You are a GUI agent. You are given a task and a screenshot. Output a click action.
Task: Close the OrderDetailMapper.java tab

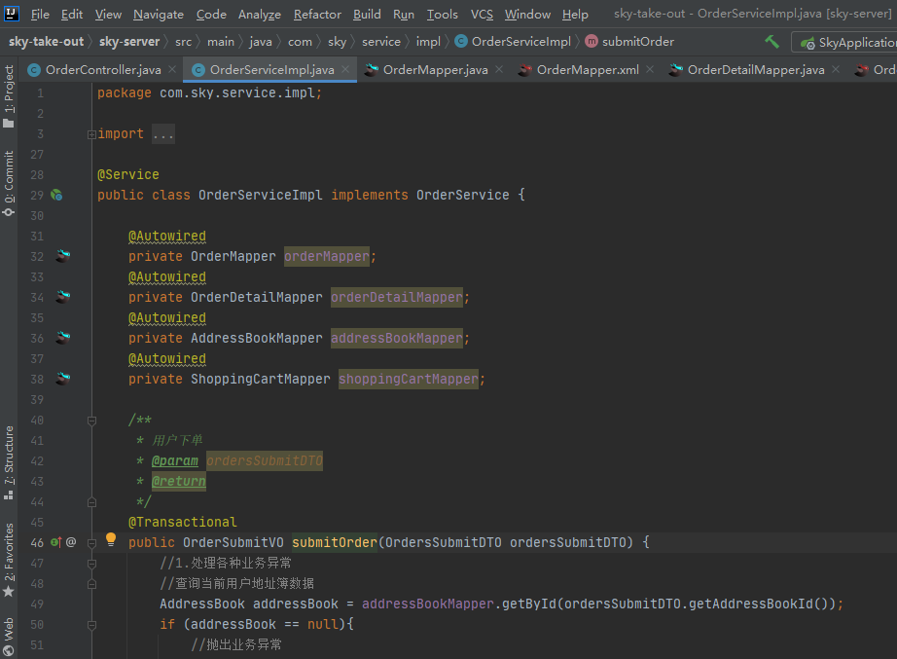(x=836, y=69)
